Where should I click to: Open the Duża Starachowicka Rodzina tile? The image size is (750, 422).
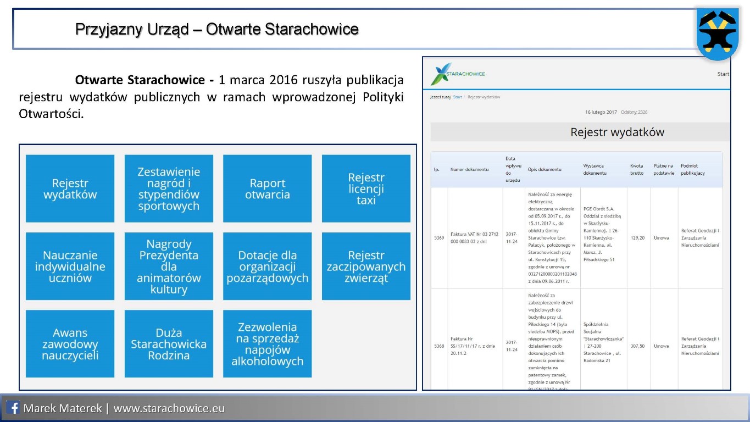coord(169,344)
